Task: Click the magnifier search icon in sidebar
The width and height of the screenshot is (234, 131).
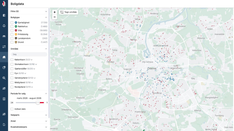Action: (4, 78)
